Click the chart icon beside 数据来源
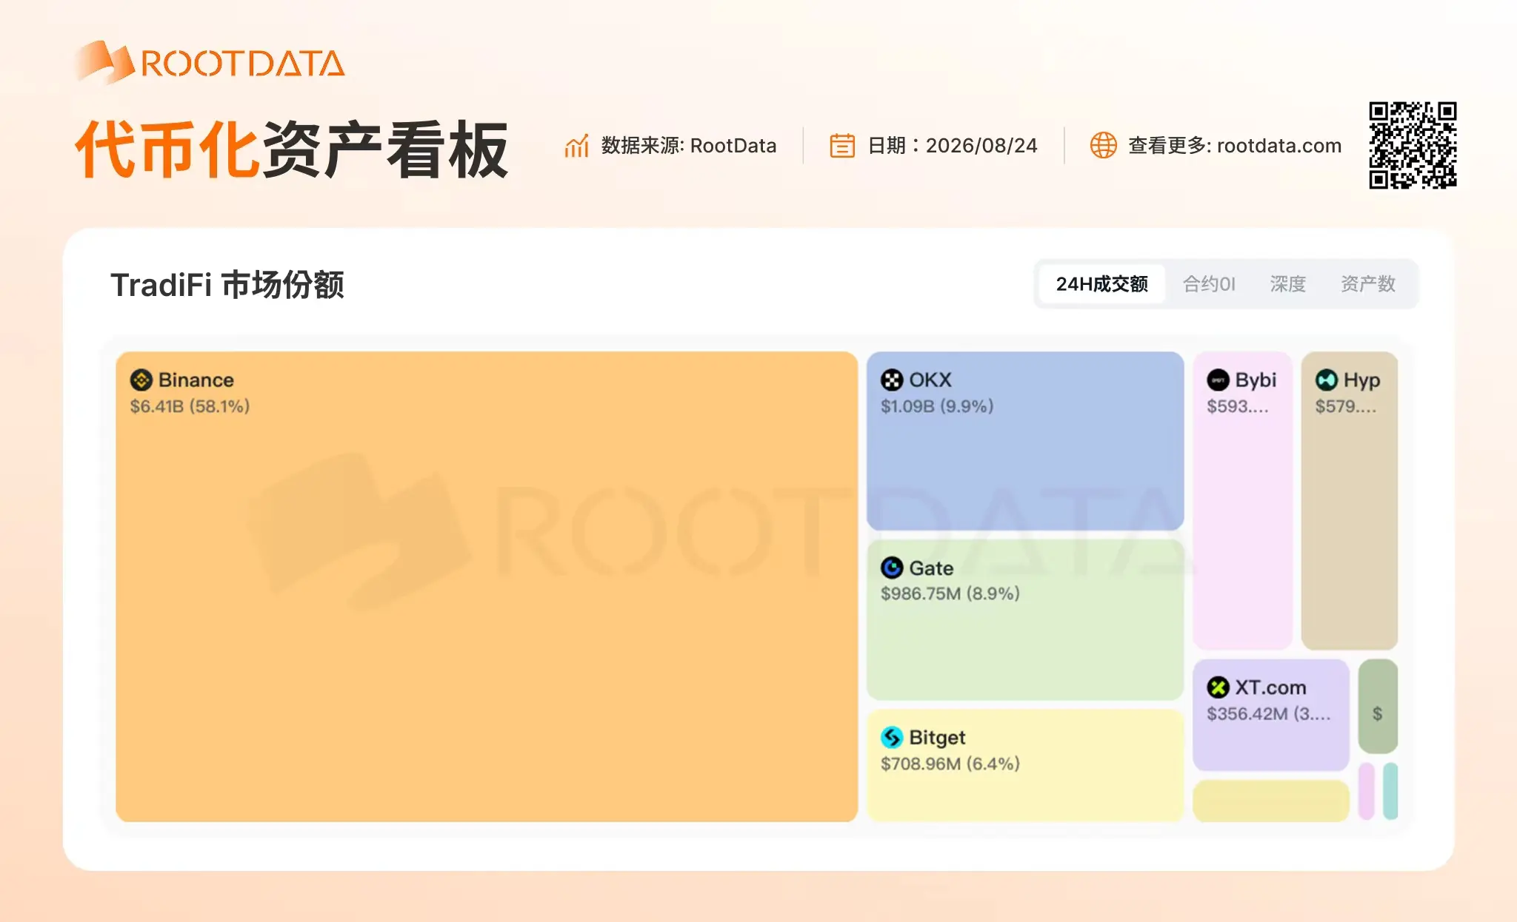Screen dimensions: 1517x922 tap(576, 146)
